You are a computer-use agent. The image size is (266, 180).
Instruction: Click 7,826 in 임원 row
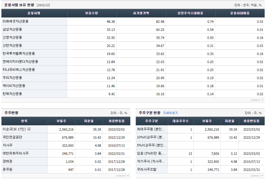(x=215, y=154)
